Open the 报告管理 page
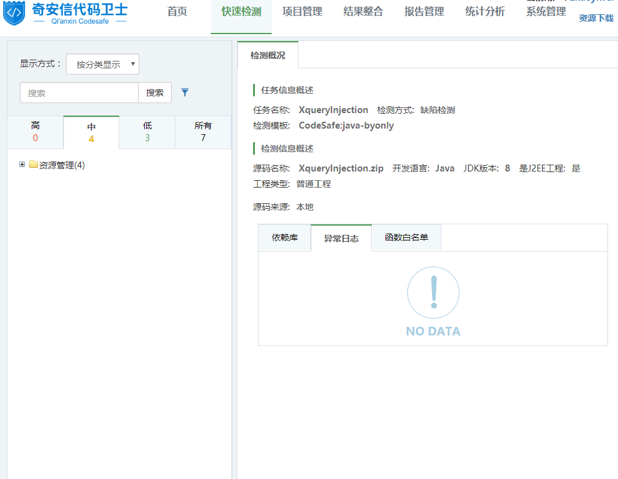The image size is (618, 479). click(x=424, y=12)
